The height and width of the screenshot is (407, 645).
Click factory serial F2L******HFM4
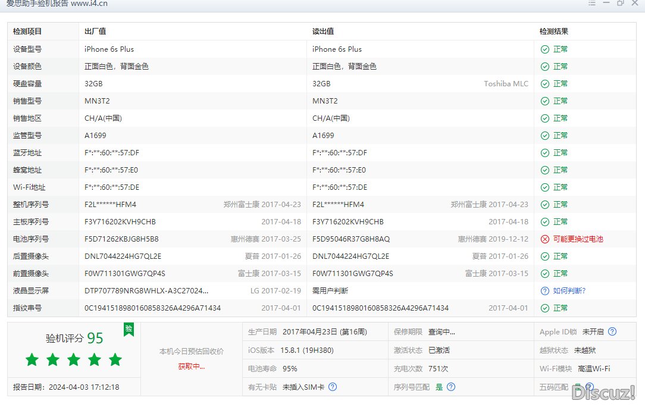110,205
